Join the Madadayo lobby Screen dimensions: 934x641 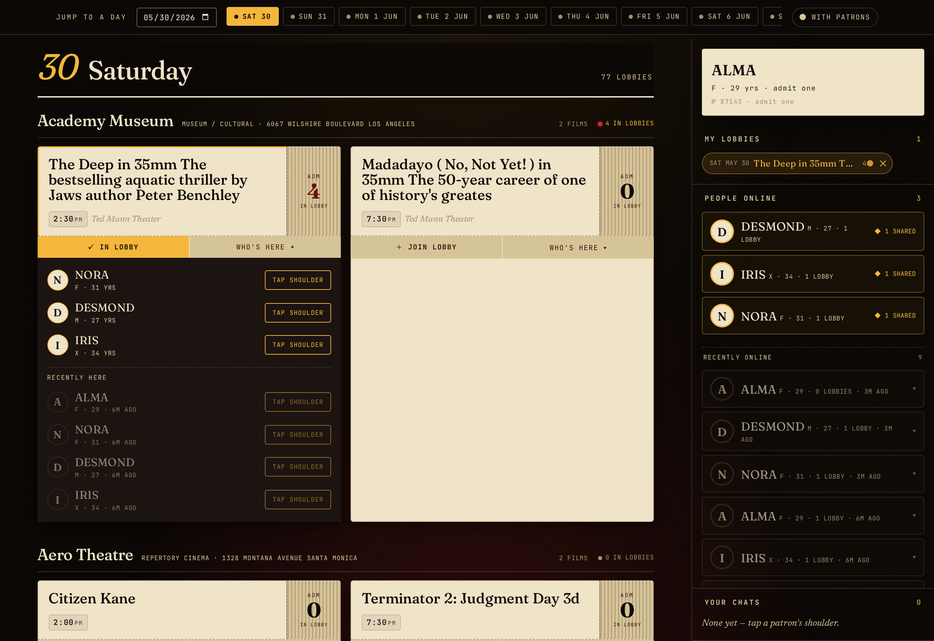click(427, 247)
